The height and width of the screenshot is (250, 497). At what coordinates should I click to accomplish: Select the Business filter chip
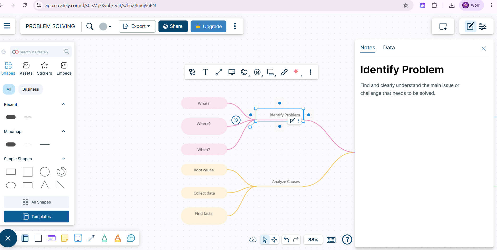pyautogui.click(x=31, y=89)
